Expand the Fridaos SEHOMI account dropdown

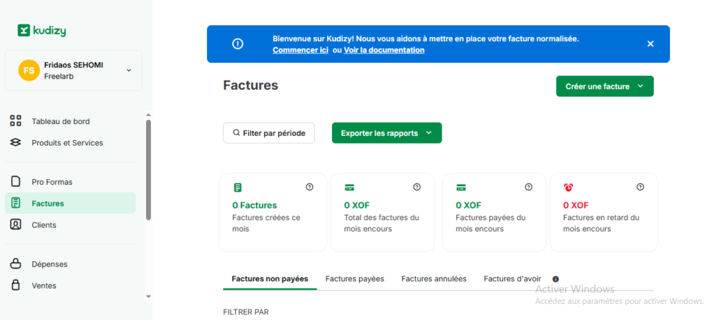(x=128, y=70)
